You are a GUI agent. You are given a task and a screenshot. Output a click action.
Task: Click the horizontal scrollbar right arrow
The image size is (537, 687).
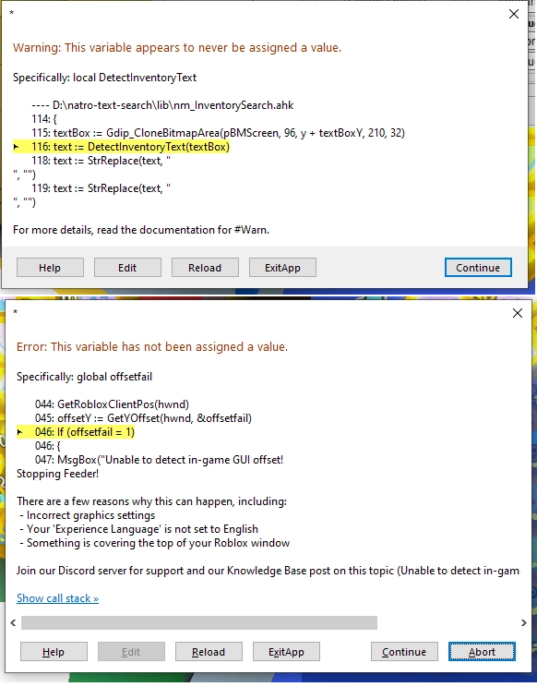pyautogui.click(x=523, y=622)
